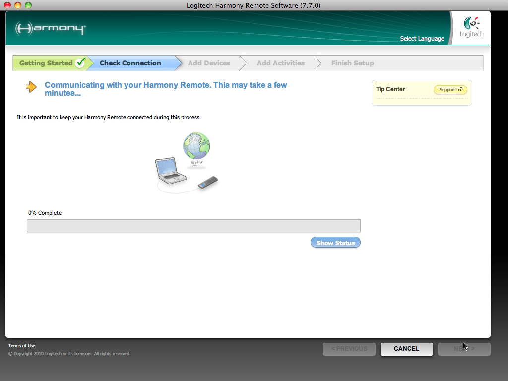Open the Getting Started step tab
Viewport: 508px width, 381px height.
coord(46,63)
